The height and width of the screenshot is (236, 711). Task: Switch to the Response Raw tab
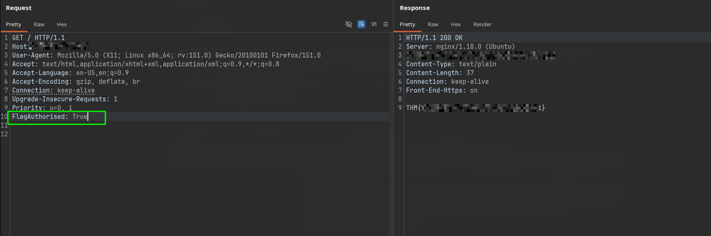[x=433, y=25]
